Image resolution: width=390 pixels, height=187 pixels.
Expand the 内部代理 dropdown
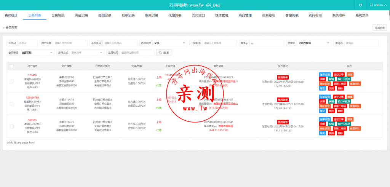coord(169,43)
